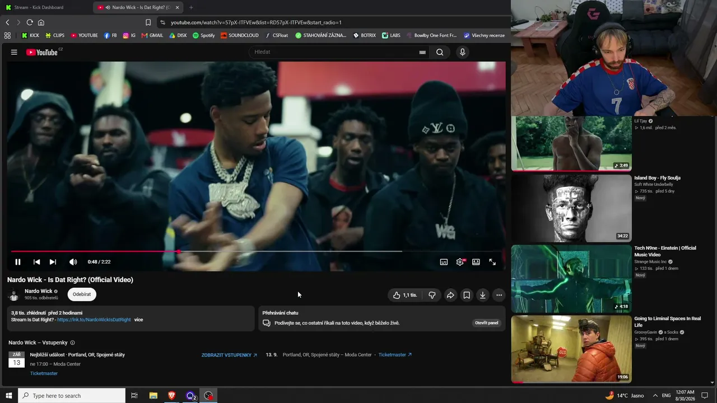This screenshot has width=717, height=403.
Task: Show ticket info next to Vstupenky heading
Action: click(x=72, y=343)
